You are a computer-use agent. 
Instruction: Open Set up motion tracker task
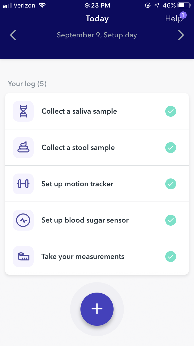pos(77,184)
